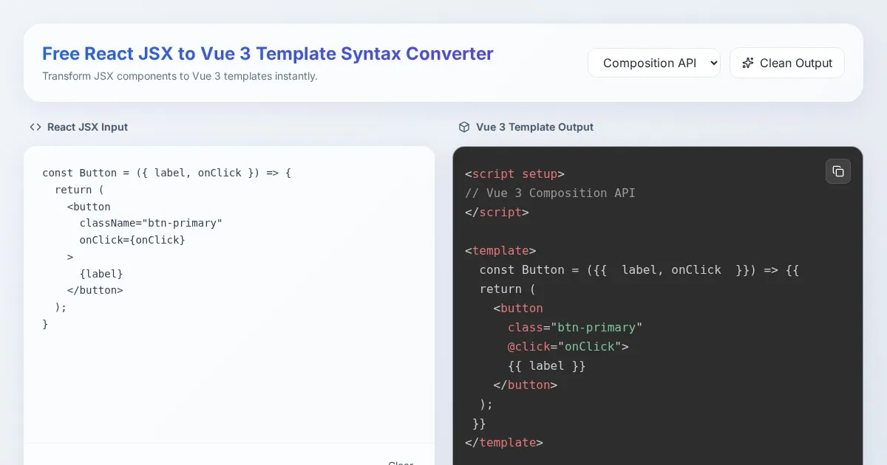Copy the Vue 3 template output
Viewport: 887px width, 465px height.
(x=837, y=171)
